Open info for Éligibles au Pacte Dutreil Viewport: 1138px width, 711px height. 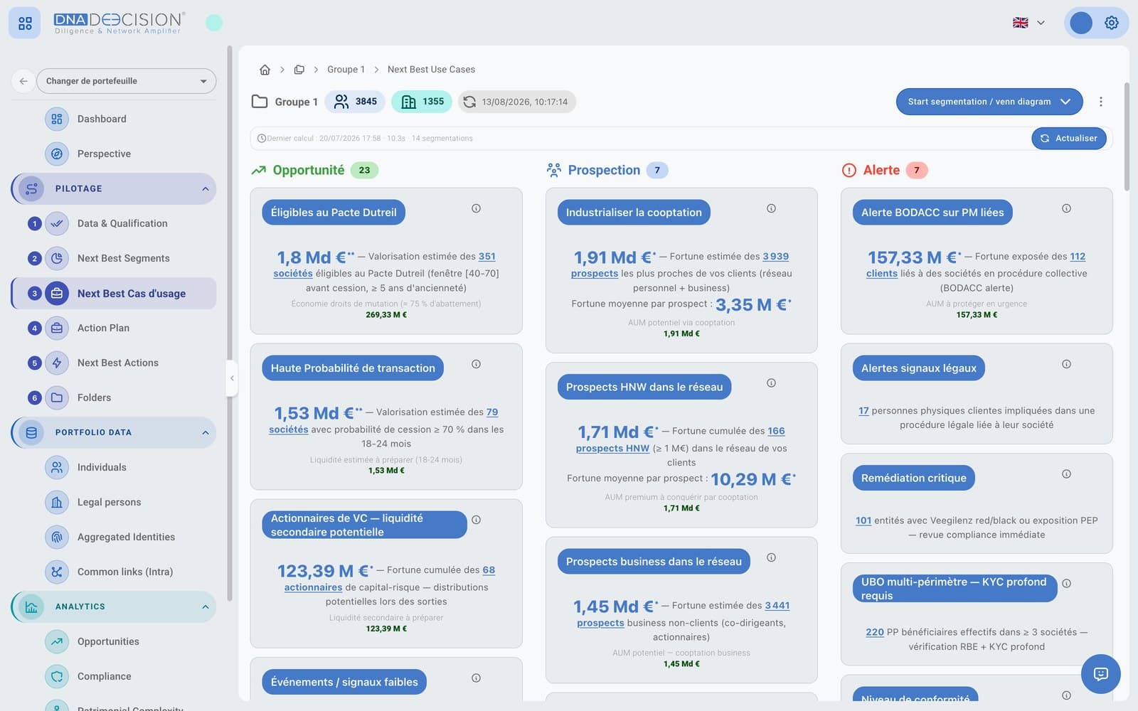coord(477,208)
